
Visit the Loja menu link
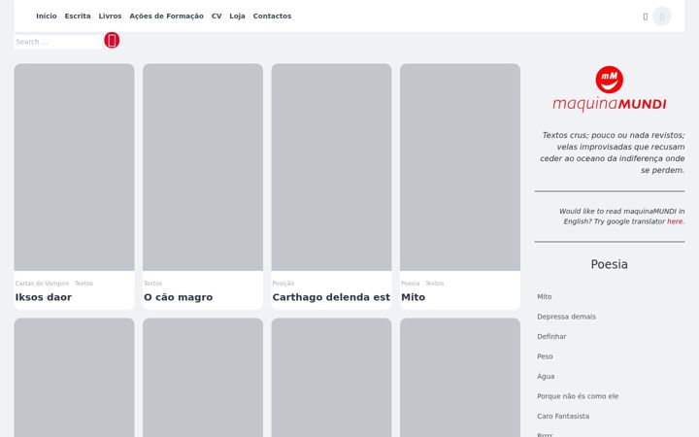[237, 17]
